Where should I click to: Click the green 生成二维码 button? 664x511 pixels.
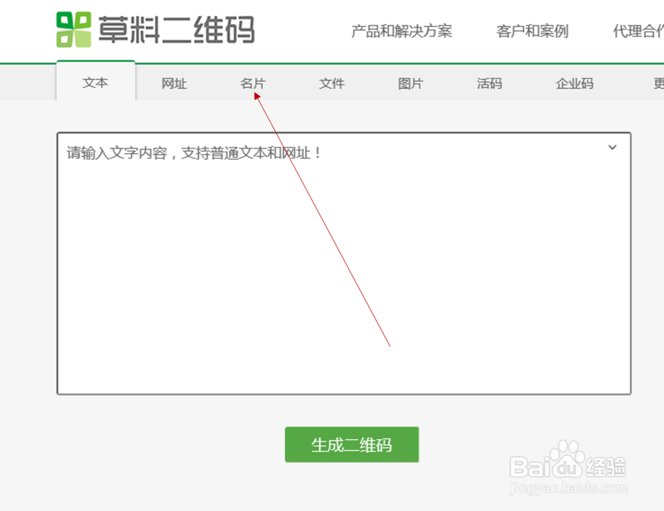pyautogui.click(x=351, y=445)
